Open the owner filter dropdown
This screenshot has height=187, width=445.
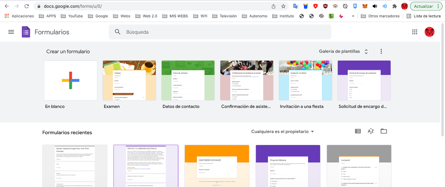click(282, 132)
